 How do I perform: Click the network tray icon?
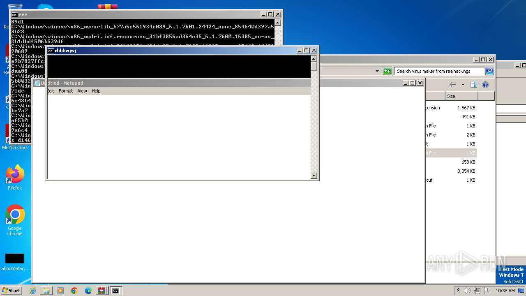point(477,291)
